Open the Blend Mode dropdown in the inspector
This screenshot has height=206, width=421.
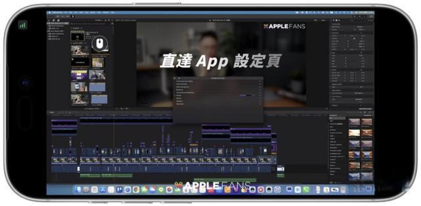pos(359,27)
